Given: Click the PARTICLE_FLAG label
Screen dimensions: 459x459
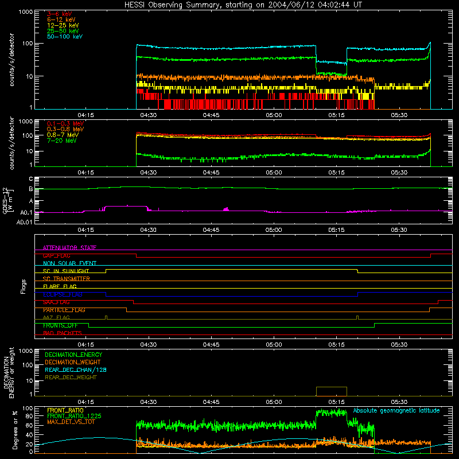Looking at the screenshot, I should 64,310.
